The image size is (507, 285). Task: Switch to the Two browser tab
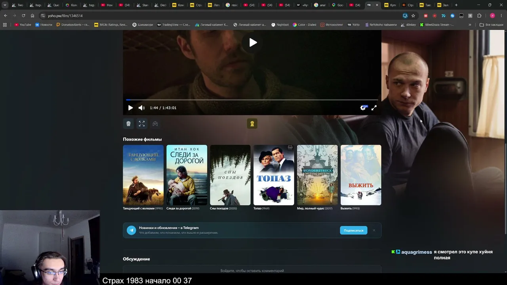(x=18, y=5)
